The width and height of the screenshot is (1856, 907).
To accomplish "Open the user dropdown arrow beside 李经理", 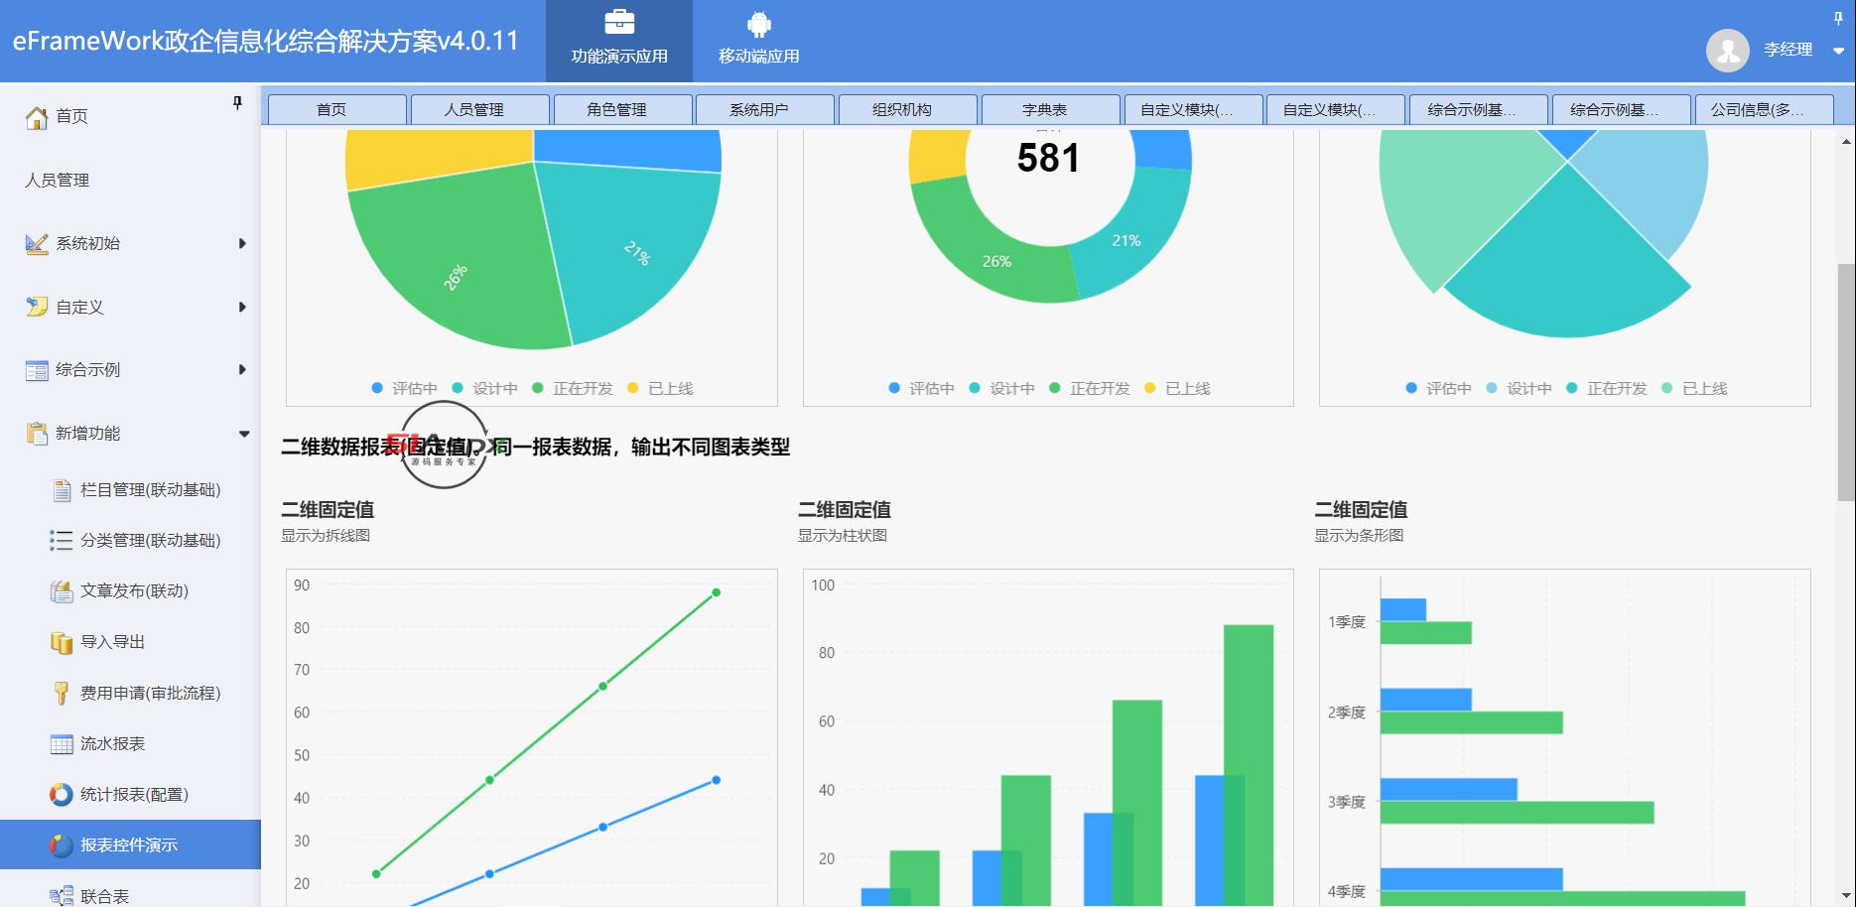I will 1838,51.
